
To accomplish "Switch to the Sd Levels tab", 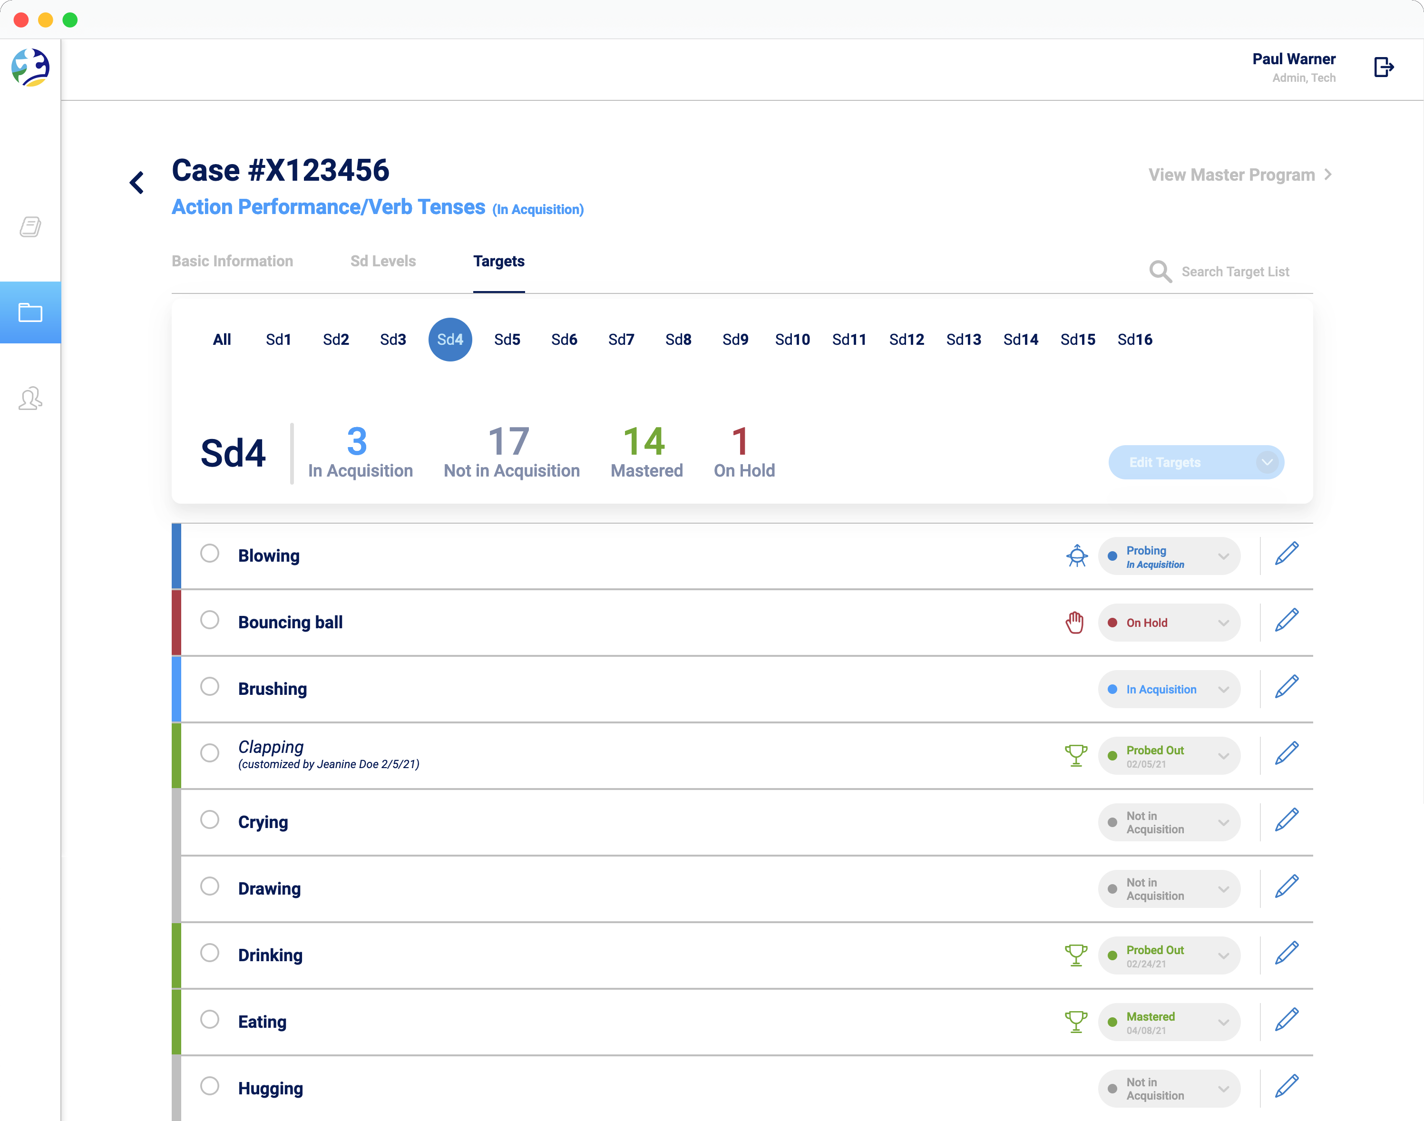I will pos(382,261).
